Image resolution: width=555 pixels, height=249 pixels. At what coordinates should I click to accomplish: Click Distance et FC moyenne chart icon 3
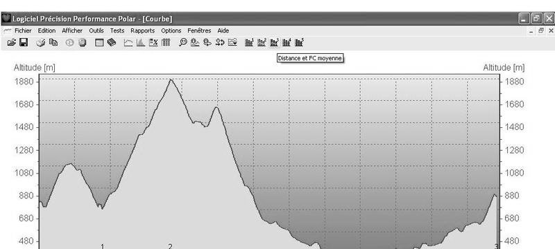point(274,43)
